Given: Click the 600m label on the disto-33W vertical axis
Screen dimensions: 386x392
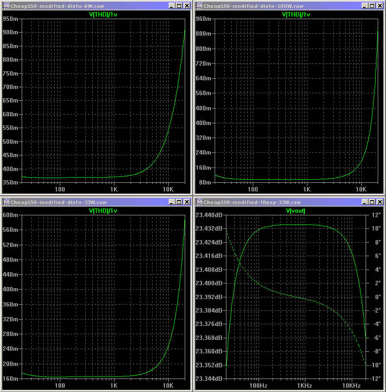Looking at the screenshot, I should point(10,215).
